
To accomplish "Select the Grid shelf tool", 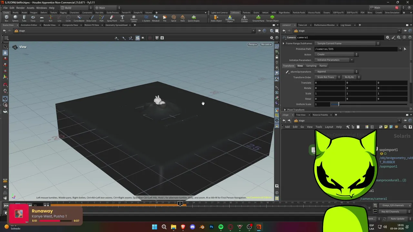I will [x=42, y=18].
